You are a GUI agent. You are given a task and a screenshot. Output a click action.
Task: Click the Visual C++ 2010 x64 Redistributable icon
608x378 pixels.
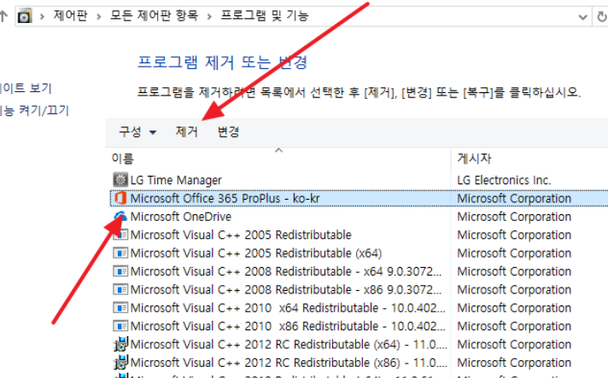[120, 308]
